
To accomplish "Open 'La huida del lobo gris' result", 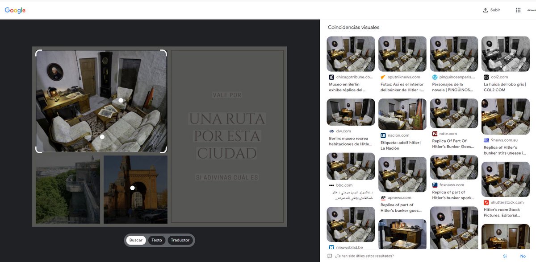I will coord(504,87).
